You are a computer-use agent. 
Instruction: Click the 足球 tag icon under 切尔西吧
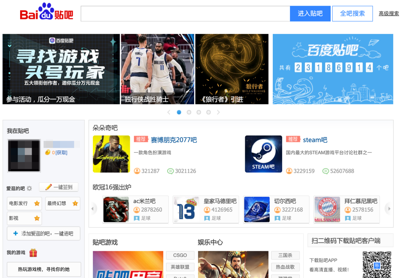pos(277,218)
